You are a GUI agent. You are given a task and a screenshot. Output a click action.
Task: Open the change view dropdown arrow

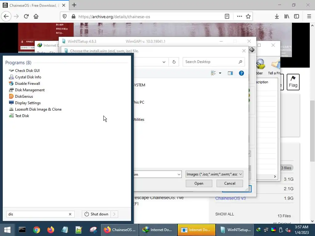tap(220, 73)
